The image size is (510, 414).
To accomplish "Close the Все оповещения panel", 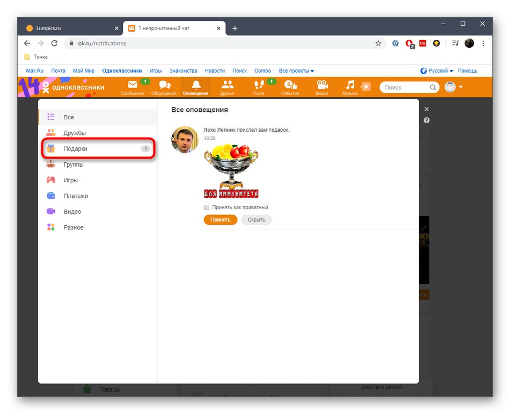I will (x=426, y=109).
